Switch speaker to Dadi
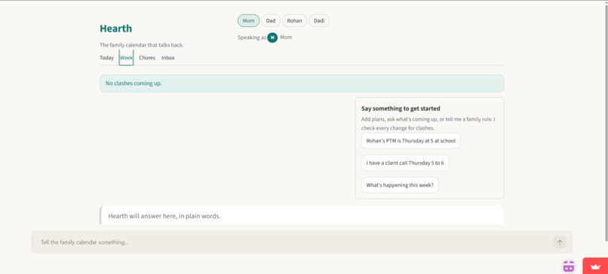Screen dimensions: 608x274 tap(319, 21)
